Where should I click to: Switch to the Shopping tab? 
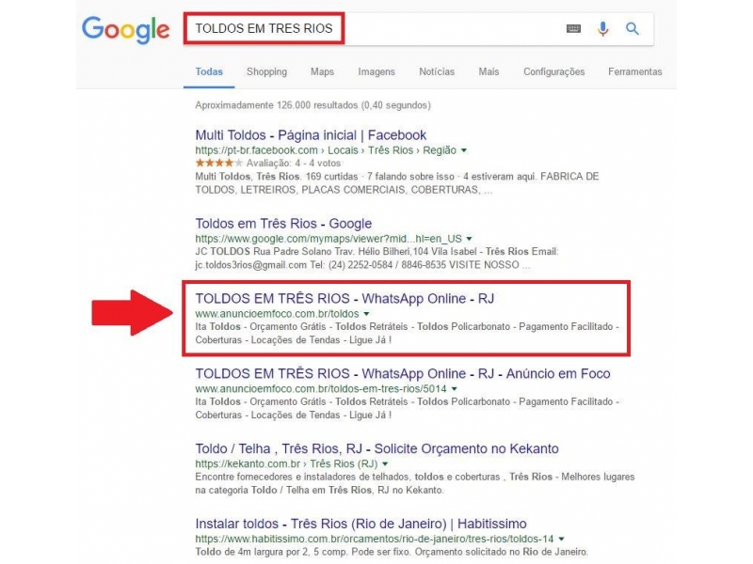(266, 71)
